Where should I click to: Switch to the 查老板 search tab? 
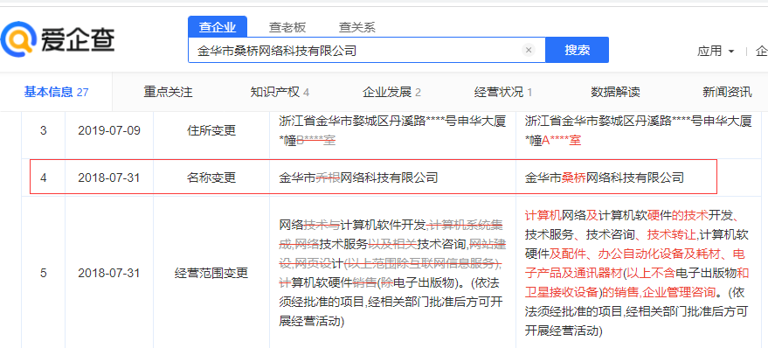coord(287,27)
